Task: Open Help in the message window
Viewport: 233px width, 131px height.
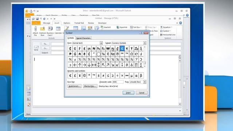Action: (181, 23)
